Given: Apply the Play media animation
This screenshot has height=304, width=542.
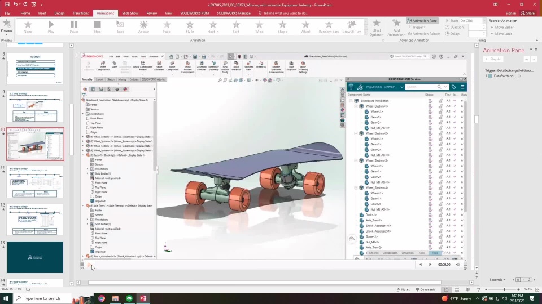Looking at the screenshot, I should coord(51,27).
